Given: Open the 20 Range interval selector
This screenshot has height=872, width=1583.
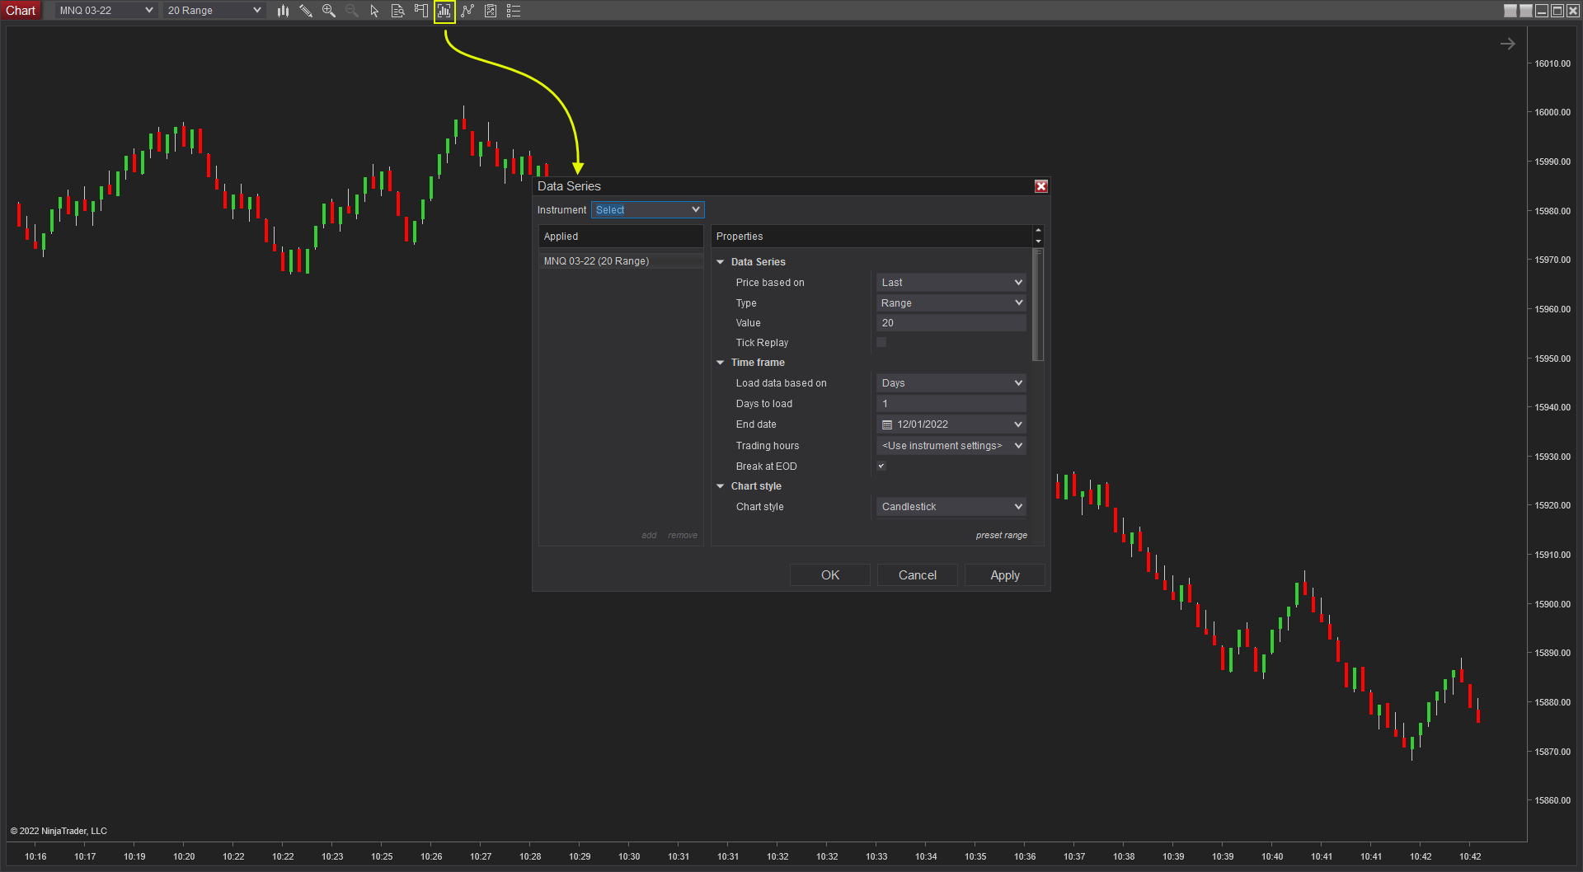Looking at the screenshot, I should tap(214, 11).
